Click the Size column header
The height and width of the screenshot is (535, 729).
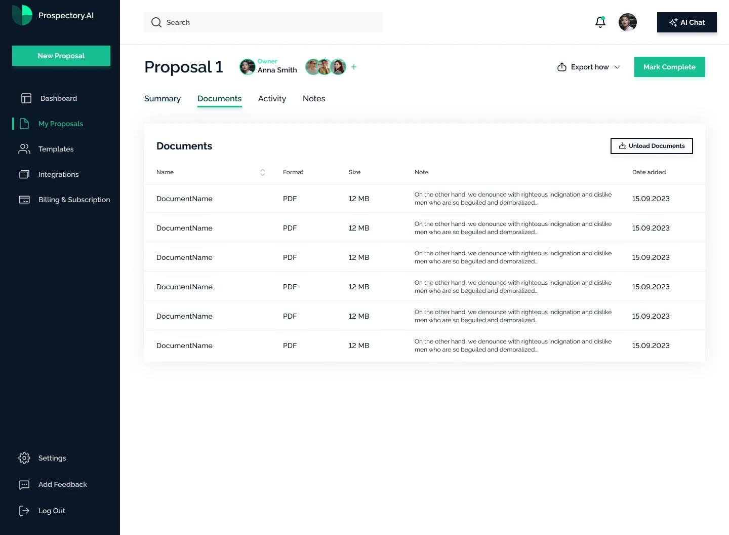(354, 172)
